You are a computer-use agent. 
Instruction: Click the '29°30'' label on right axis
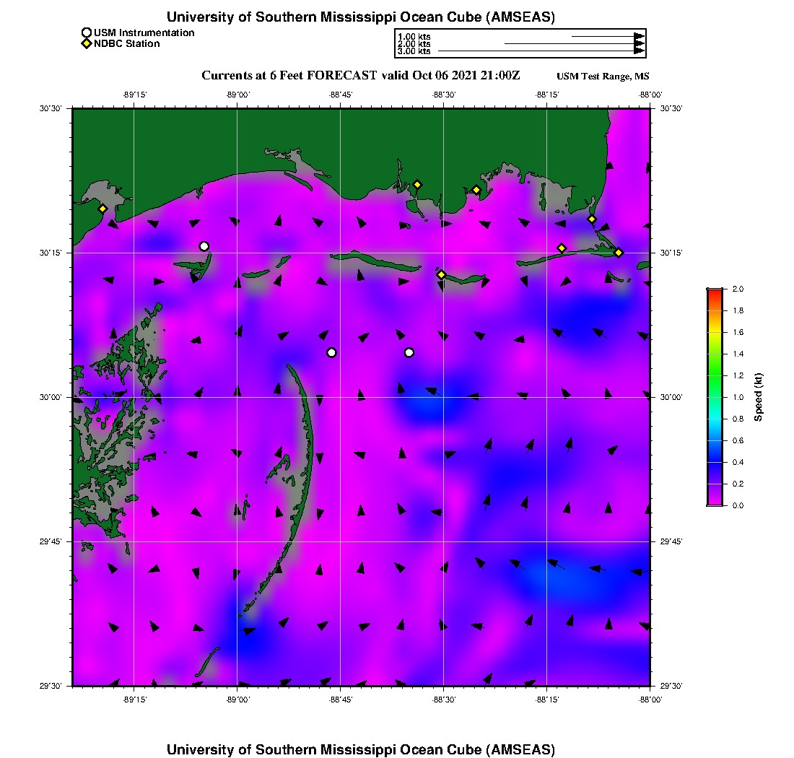pos(671,686)
